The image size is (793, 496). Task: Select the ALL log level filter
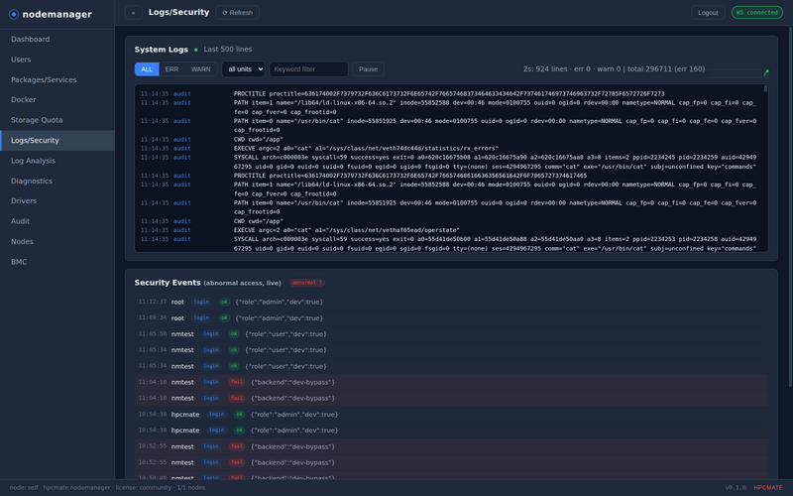(x=147, y=69)
